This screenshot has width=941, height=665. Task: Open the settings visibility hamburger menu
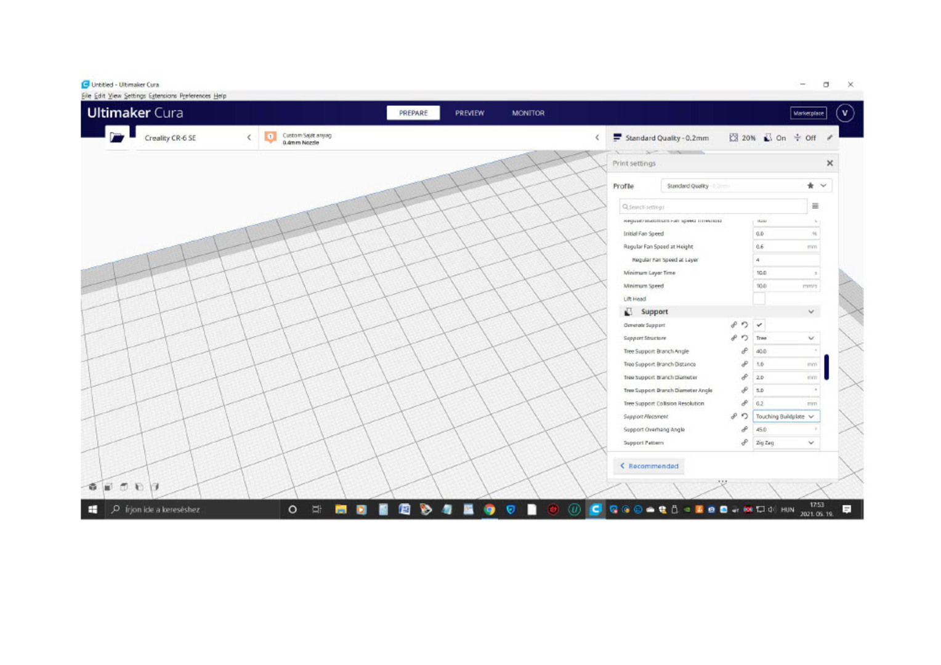[x=815, y=206]
